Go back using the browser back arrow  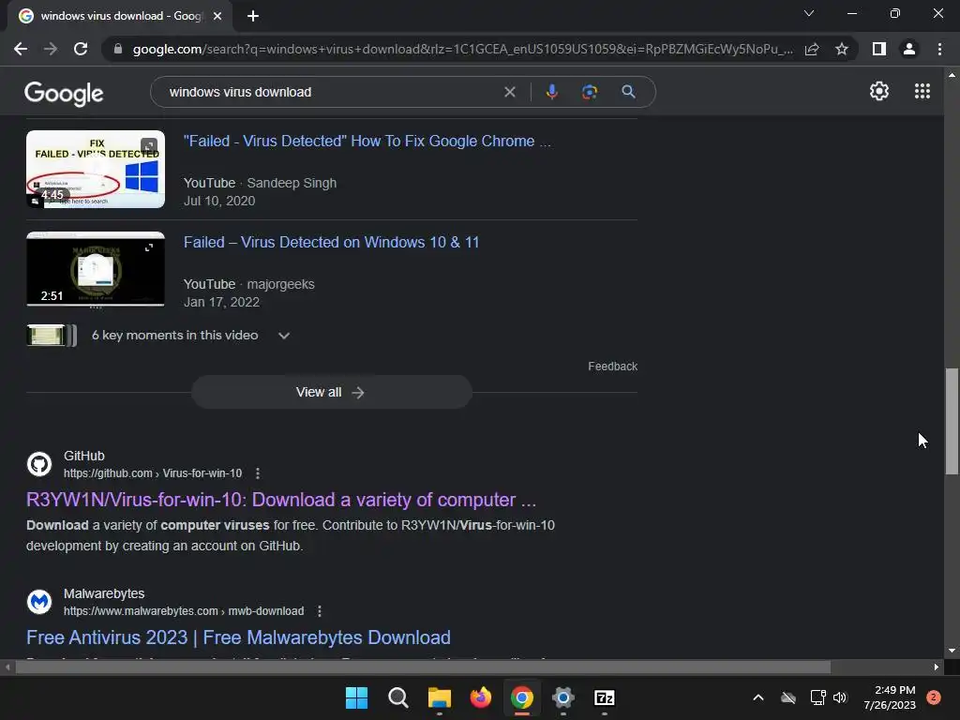[21, 49]
